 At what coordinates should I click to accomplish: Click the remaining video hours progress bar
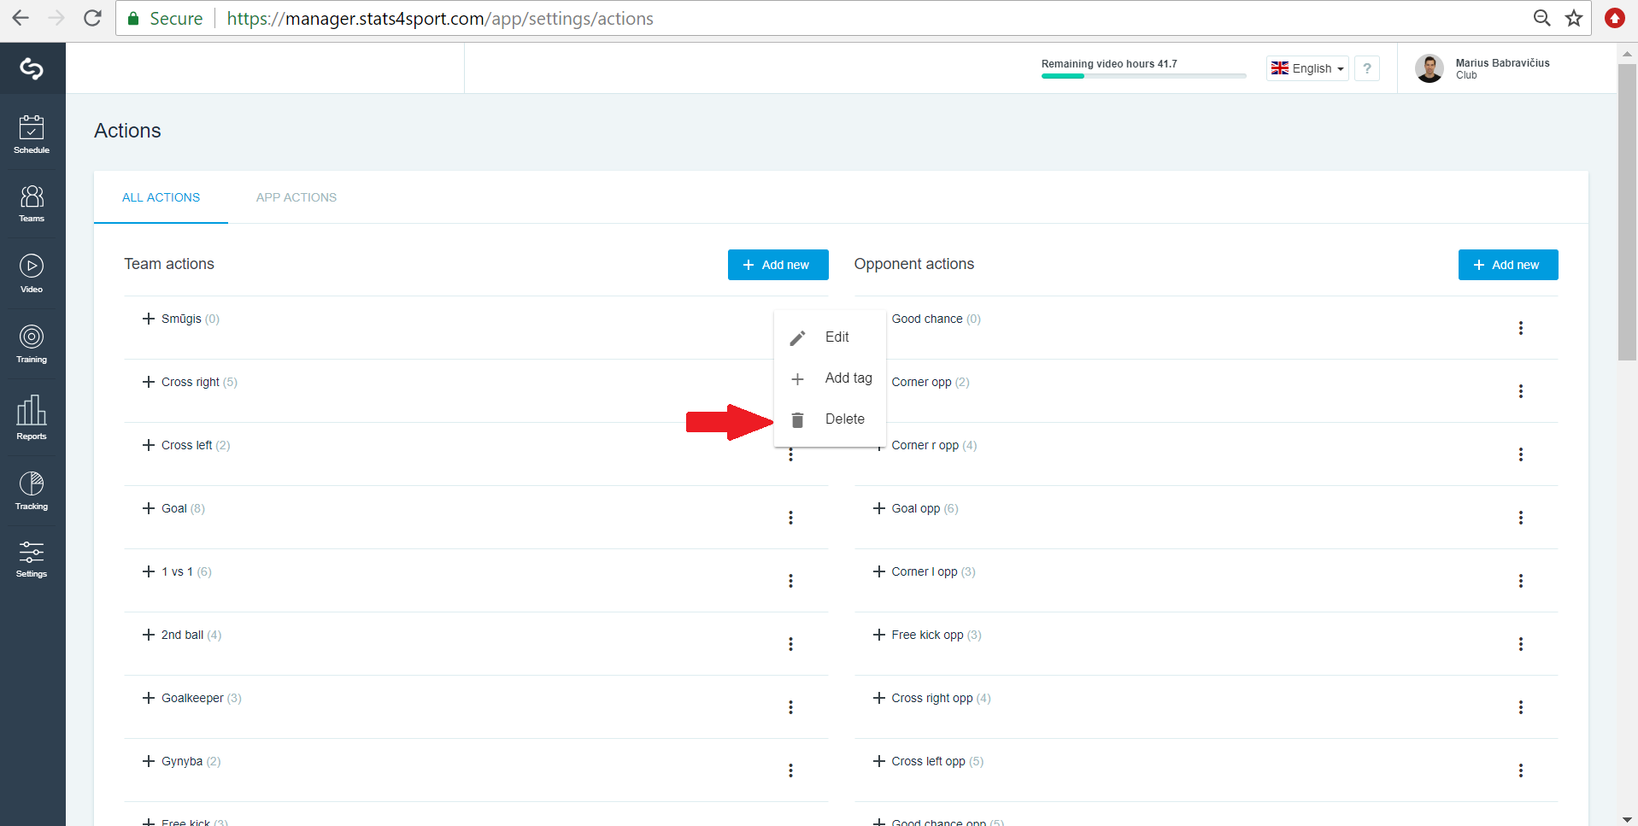(x=1143, y=76)
